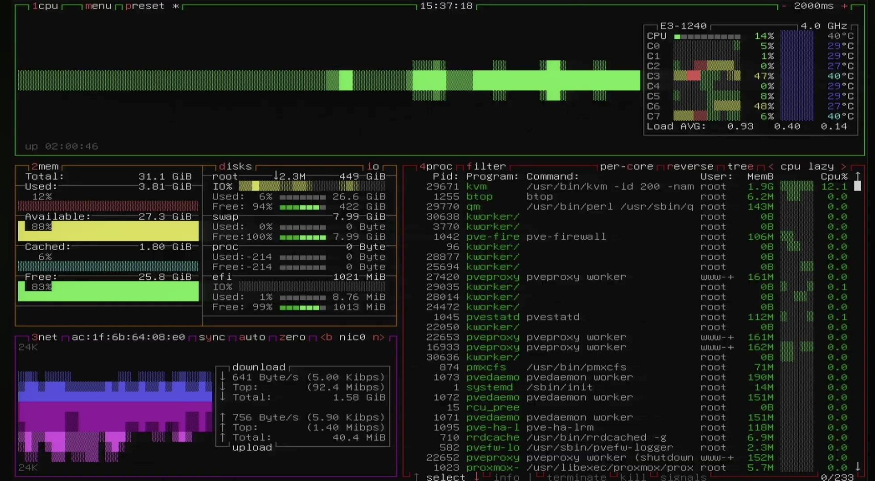Switch to next network interface with n>
The height and width of the screenshot is (481, 875).
coord(378,337)
